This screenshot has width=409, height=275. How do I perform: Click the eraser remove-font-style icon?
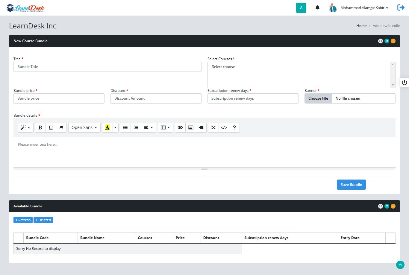(61, 127)
